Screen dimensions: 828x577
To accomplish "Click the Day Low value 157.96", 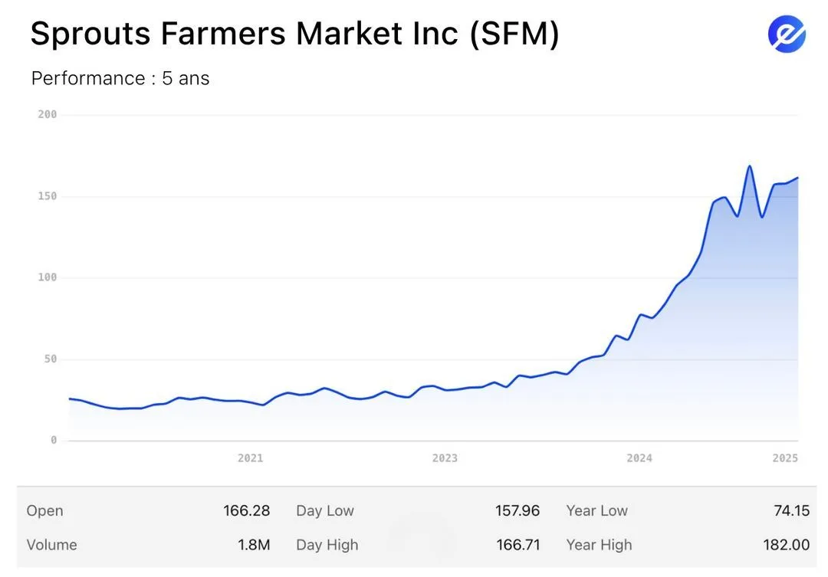I will (517, 511).
